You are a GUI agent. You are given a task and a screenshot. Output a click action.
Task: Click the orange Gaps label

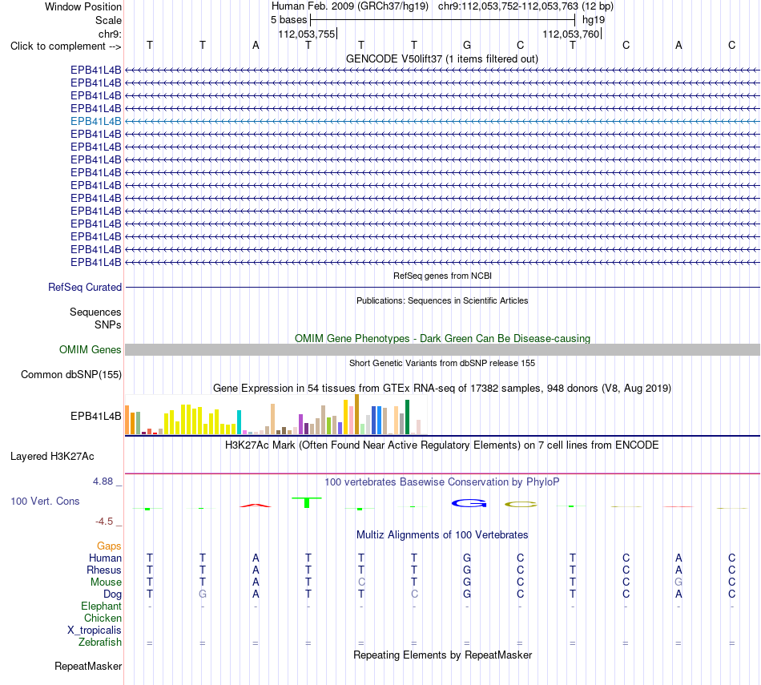coord(109,546)
